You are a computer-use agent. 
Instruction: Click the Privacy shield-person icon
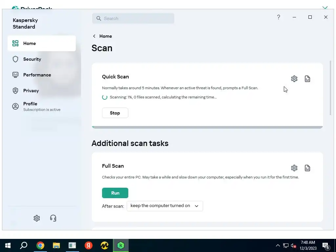[x=15, y=91]
